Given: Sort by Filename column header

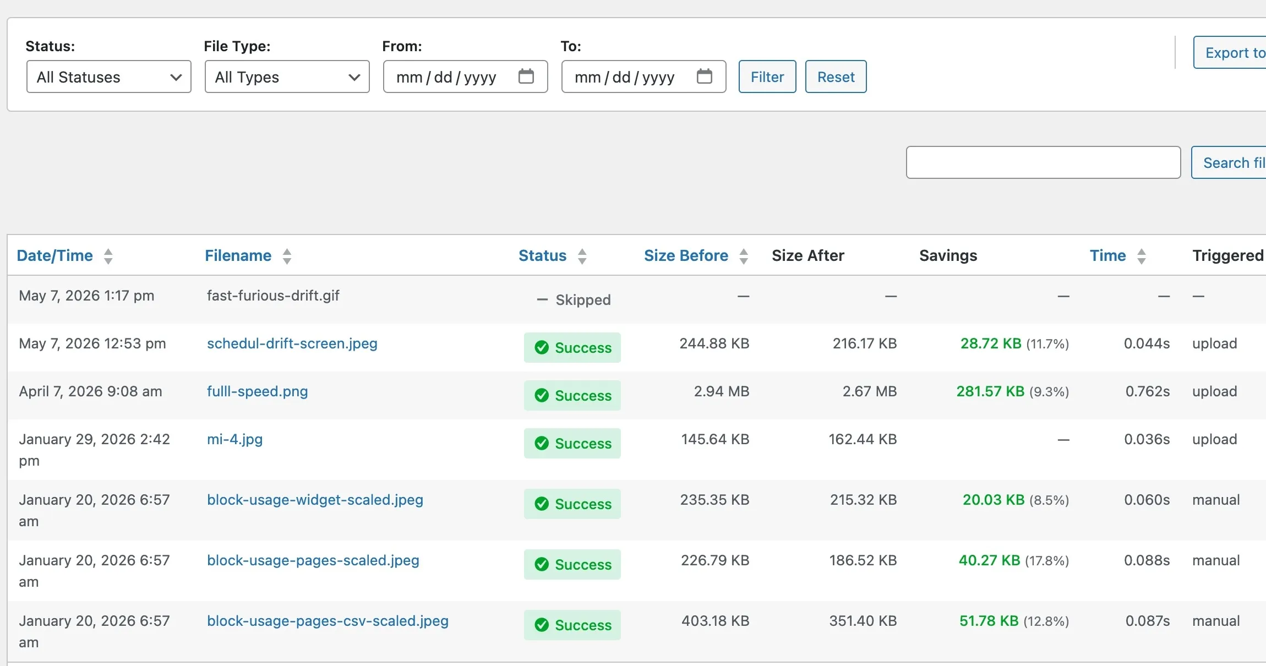Looking at the screenshot, I should tap(238, 255).
